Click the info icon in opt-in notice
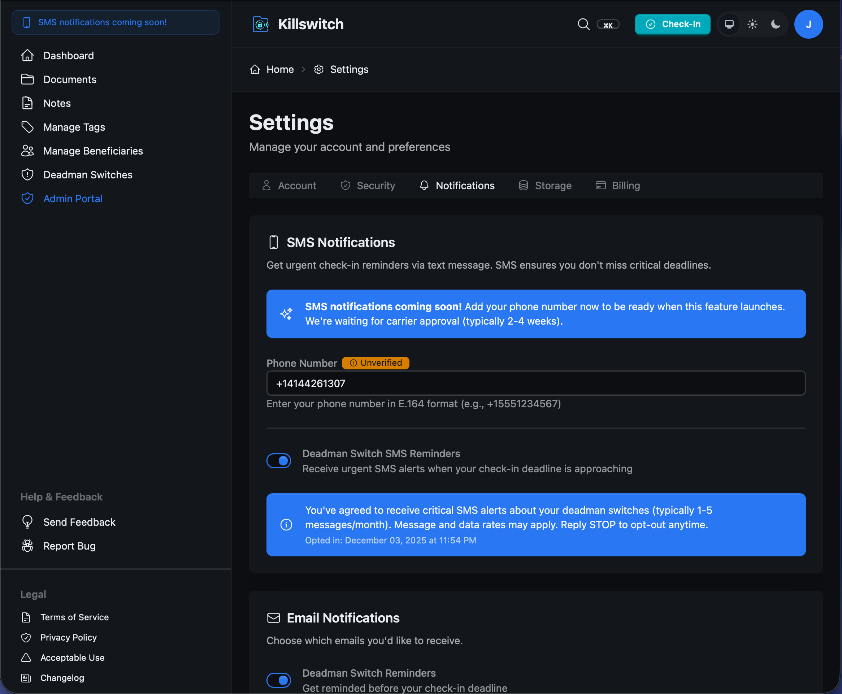Image resolution: width=842 pixels, height=694 pixels. [x=286, y=525]
